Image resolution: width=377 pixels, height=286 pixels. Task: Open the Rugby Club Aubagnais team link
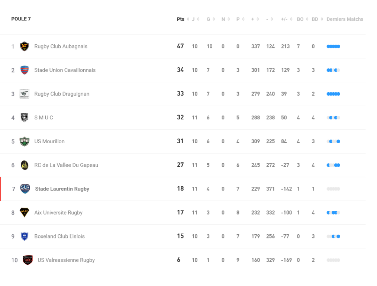pyautogui.click(x=61, y=46)
